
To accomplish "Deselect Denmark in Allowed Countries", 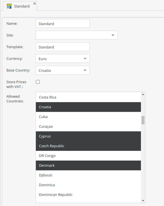I will [x=88, y=165].
